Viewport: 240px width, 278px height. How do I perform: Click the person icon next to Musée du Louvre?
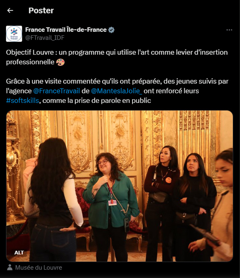(x=10, y=268)
